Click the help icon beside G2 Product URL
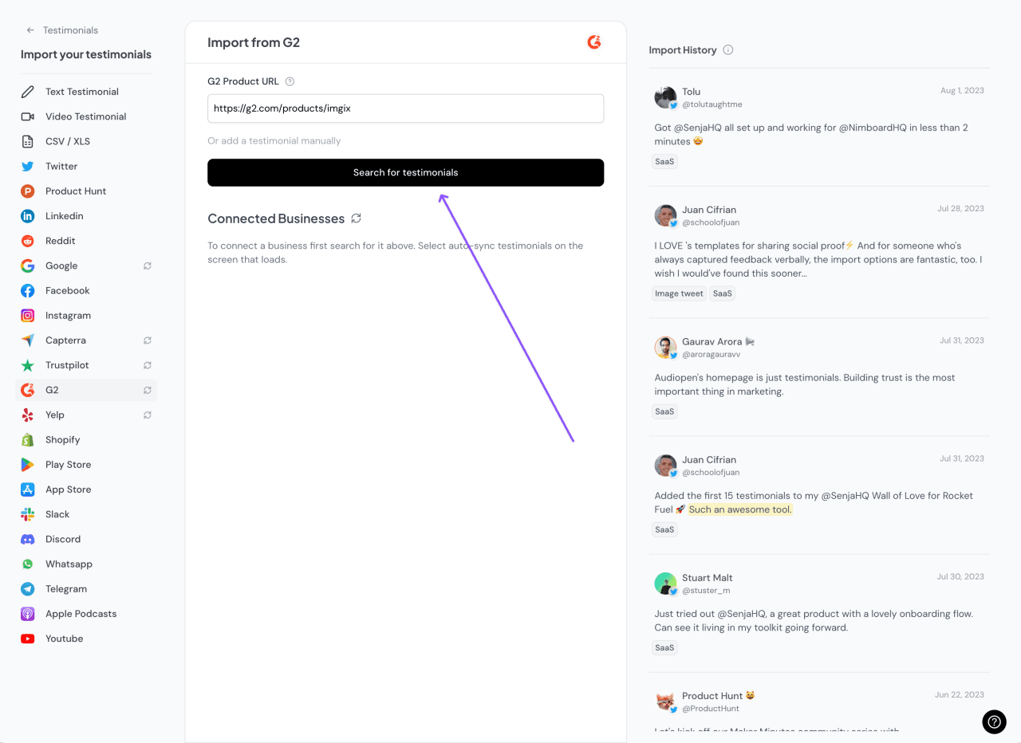Screen dimensions: 1021x743 pyautogui.click(x=290, y=81)
